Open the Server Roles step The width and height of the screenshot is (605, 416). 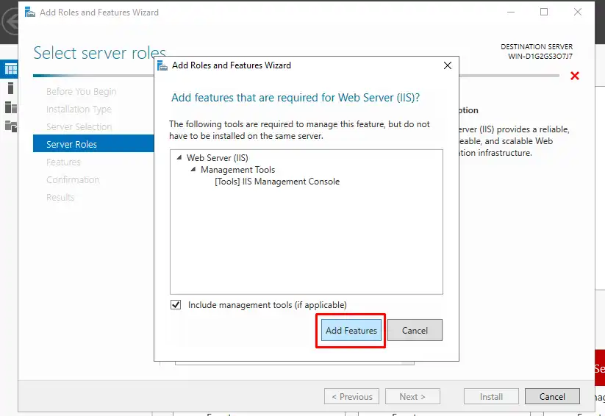(93, 143)
